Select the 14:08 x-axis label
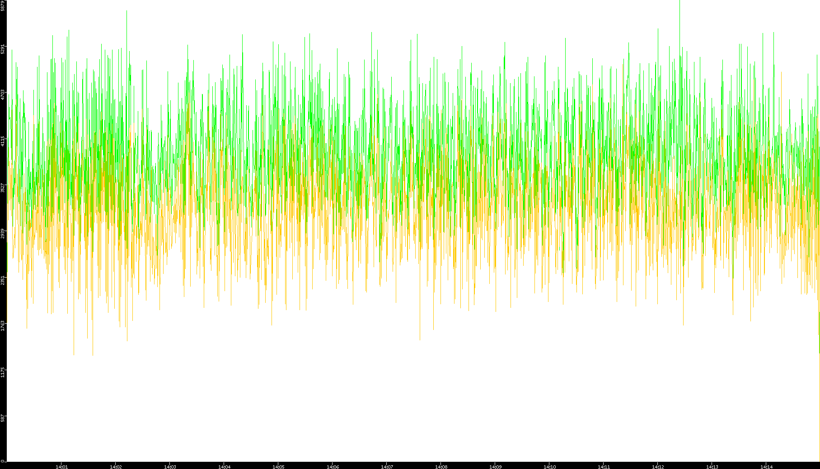Viewport: 820px width, 469px height. click(441, 466)
